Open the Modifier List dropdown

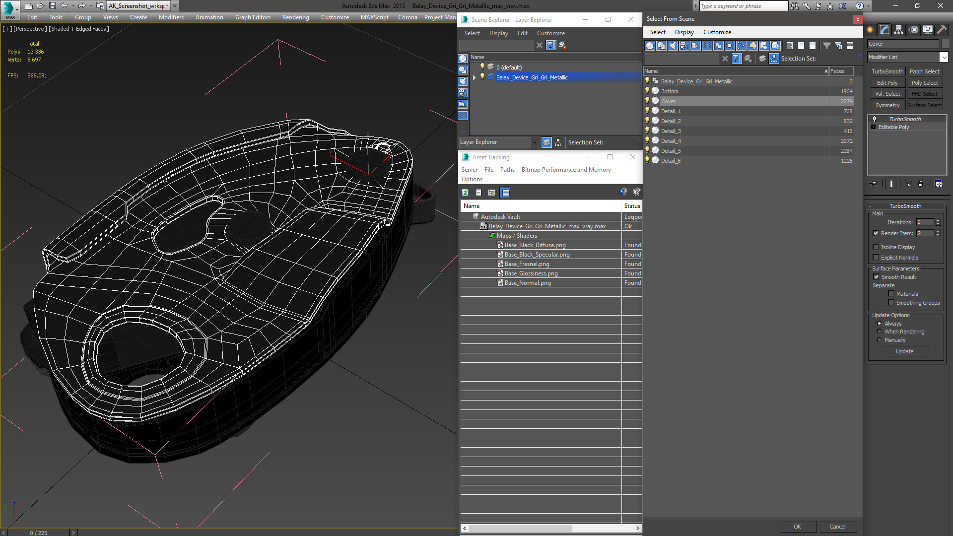coord(944,57)
